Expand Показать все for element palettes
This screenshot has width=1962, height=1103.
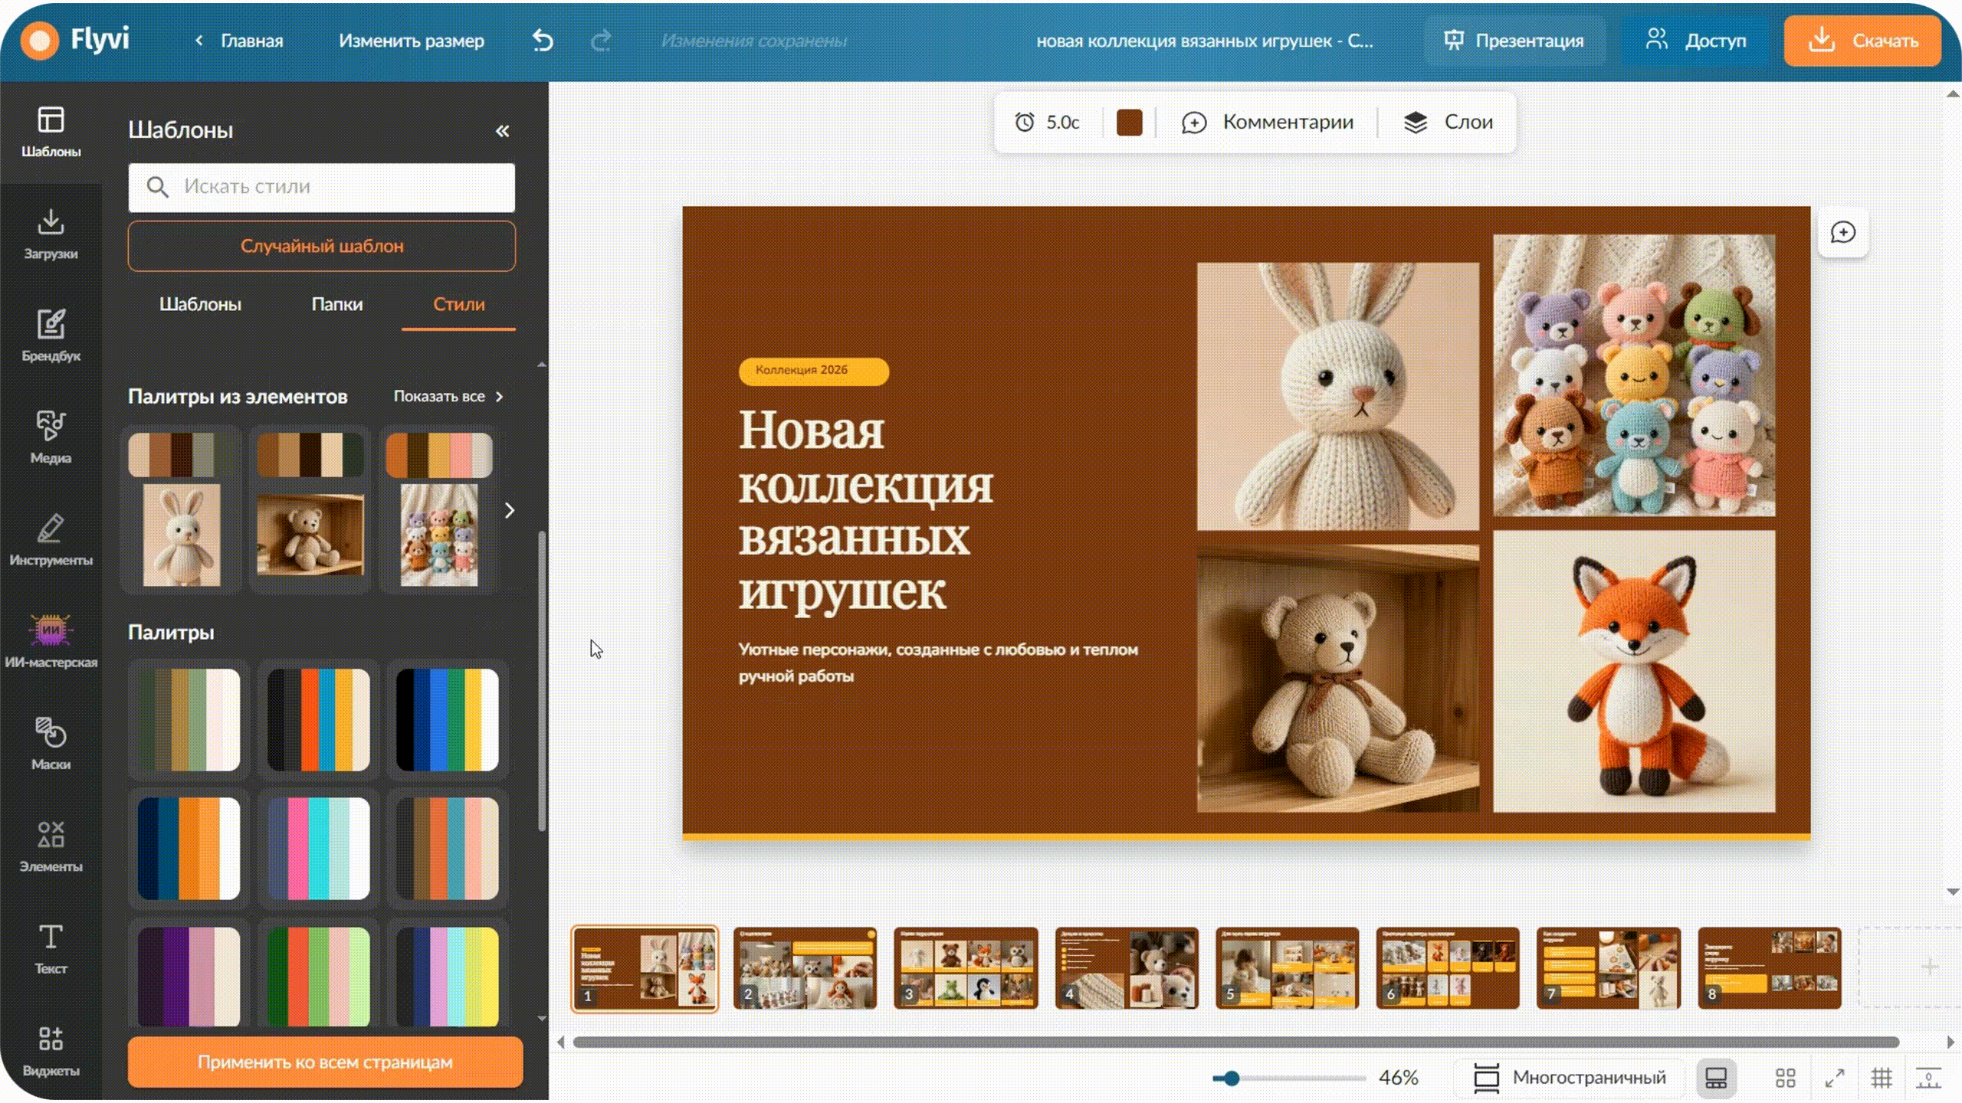448,397
